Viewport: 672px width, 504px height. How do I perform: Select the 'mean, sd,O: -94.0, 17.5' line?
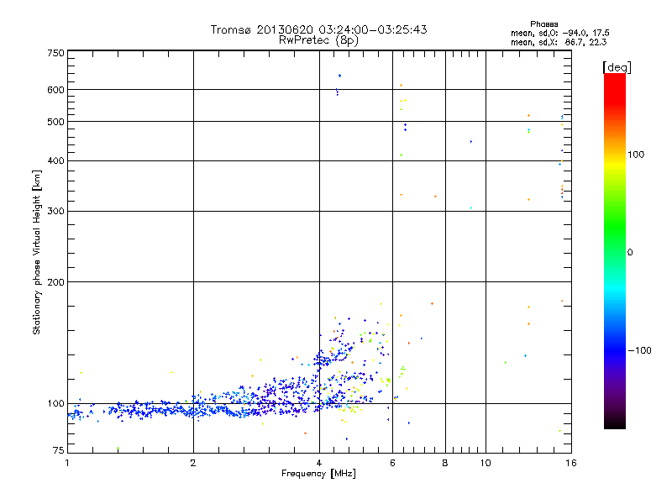559,33
